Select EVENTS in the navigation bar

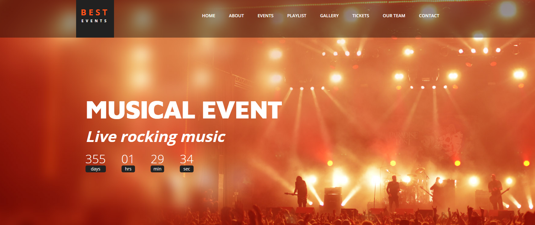pyautogui.click(x=266, y=16)
